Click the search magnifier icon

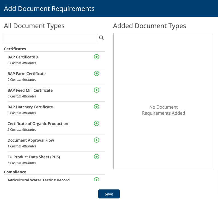[x=101, y=38]
